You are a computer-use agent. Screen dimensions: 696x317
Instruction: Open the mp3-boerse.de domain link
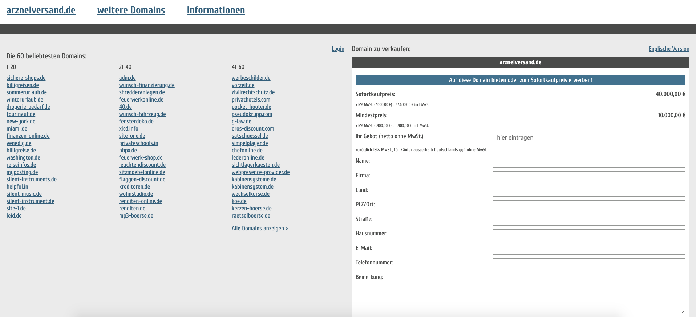136,216
